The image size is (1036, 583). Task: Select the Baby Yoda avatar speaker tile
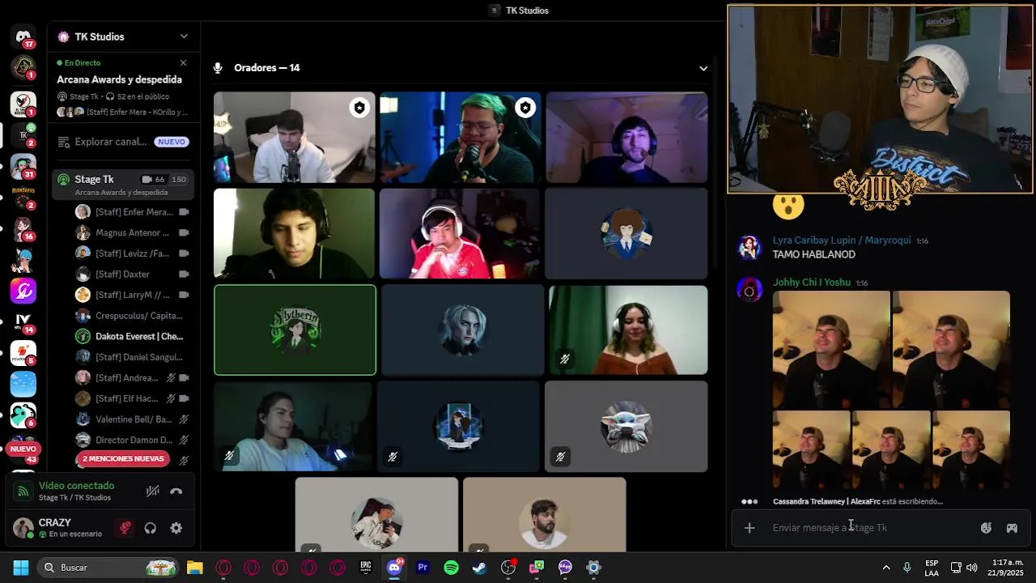tap(626, 427)
